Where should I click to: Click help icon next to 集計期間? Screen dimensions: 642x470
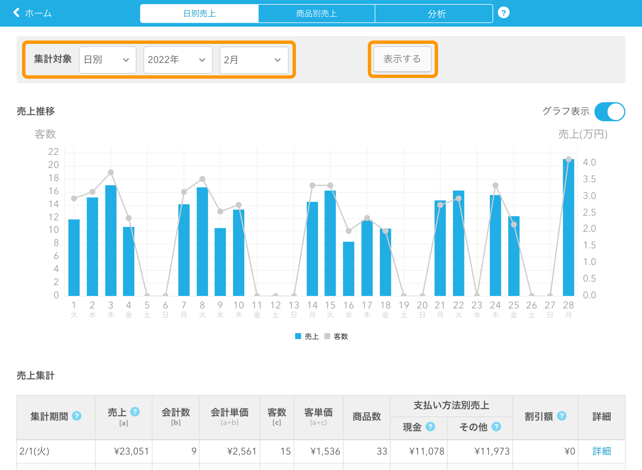[77, 416]
